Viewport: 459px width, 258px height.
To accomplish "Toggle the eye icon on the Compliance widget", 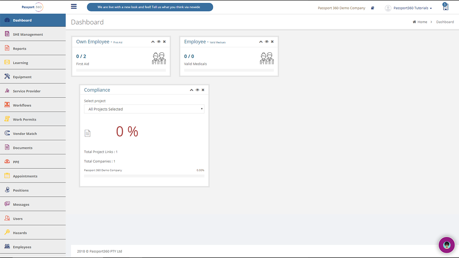I will click(197, 90).
